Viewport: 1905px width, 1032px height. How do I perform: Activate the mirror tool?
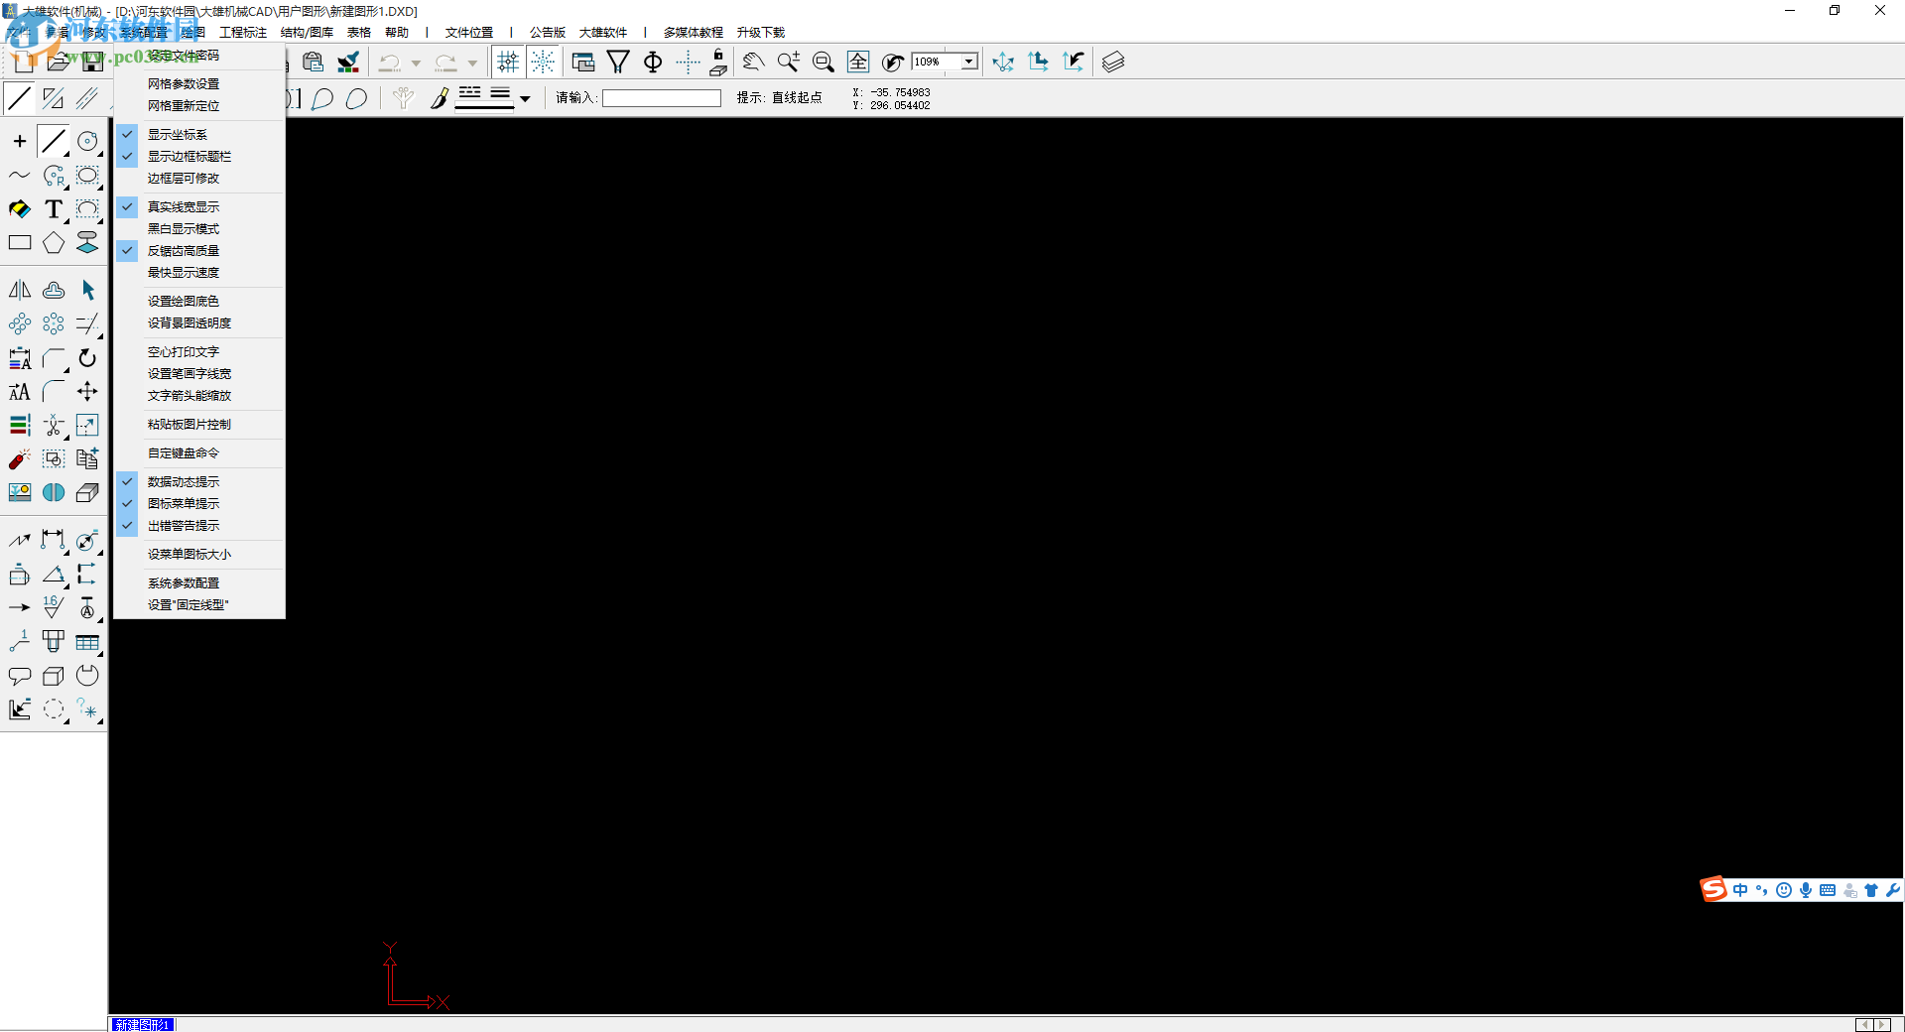click(20, 290)
